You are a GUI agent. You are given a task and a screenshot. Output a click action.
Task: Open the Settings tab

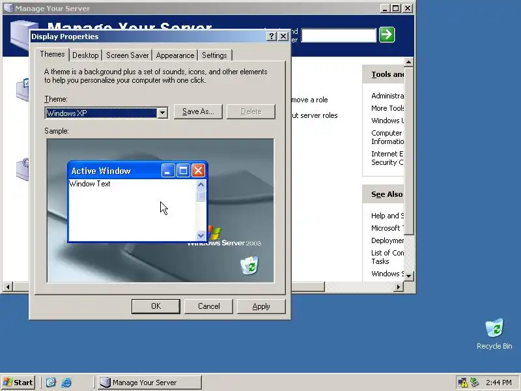(x=214, y=55)
